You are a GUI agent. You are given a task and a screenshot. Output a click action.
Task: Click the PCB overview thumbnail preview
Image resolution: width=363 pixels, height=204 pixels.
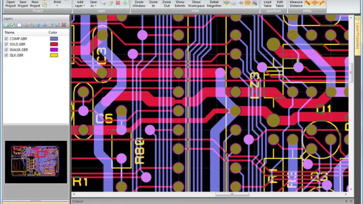tap(36, 161)
